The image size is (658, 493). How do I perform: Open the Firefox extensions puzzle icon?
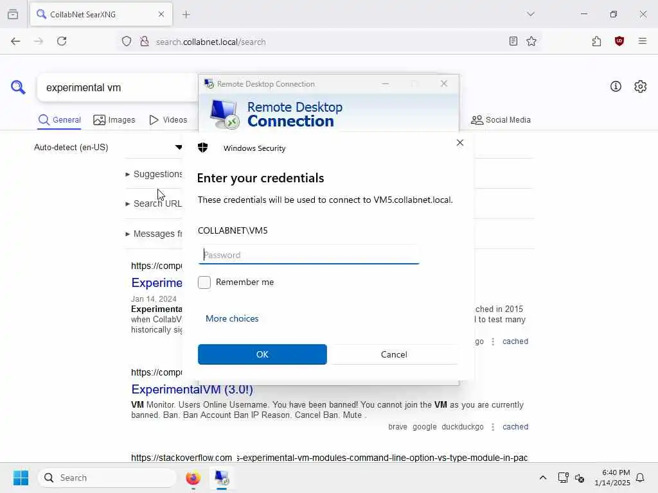coord(596,41)
